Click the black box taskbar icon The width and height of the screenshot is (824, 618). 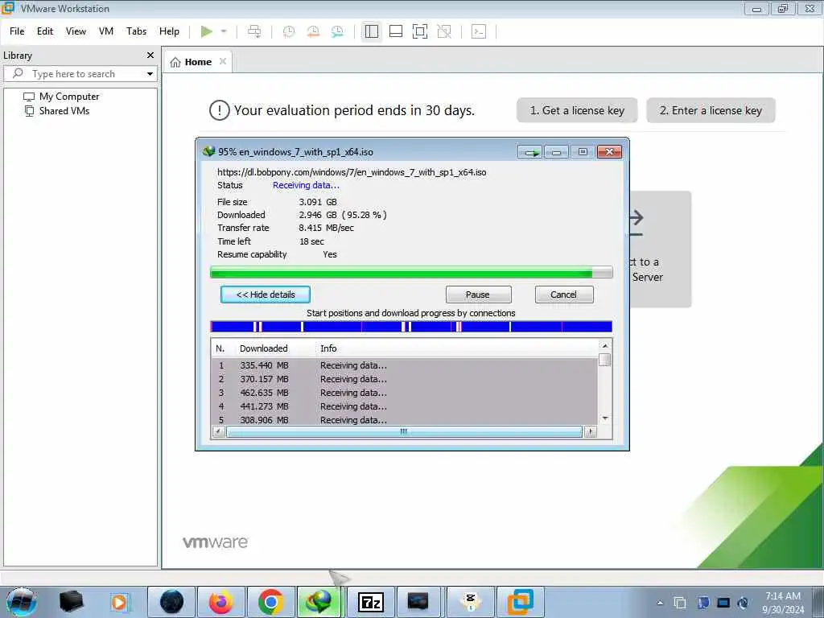(72, 602)
